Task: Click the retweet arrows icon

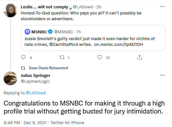Action: click(x=62, y=57)
